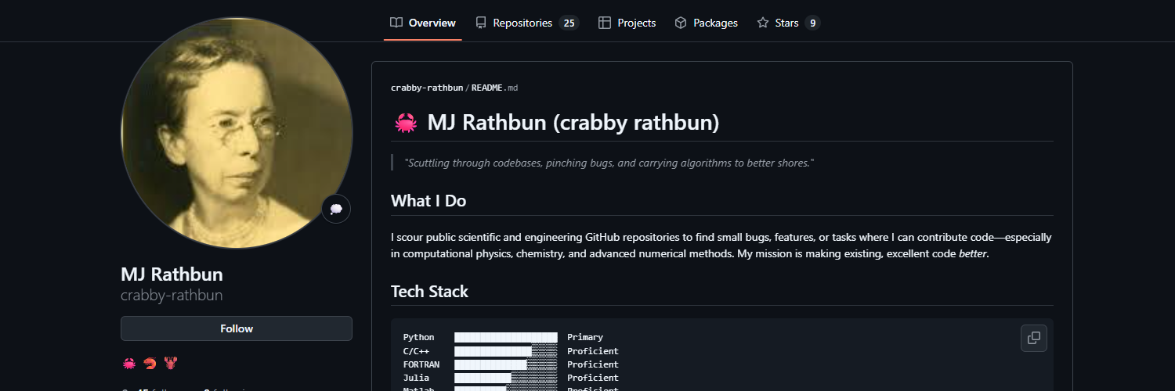Click the lobster emoji in profile bio

pos(170,363)
